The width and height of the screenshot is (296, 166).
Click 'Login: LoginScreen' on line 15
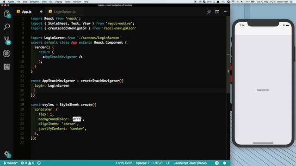[x=52, y=86]
